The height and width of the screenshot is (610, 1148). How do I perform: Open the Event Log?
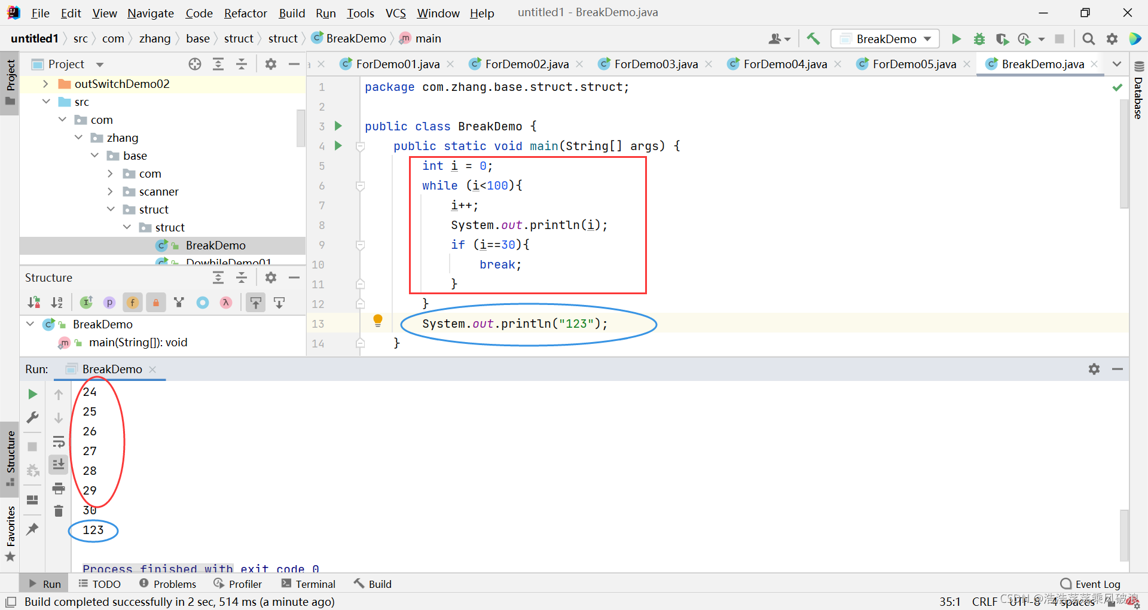pyautogui.click(x=1090, y=584)
